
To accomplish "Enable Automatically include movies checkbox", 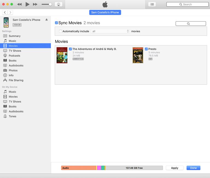I will [x=60, y=31].
